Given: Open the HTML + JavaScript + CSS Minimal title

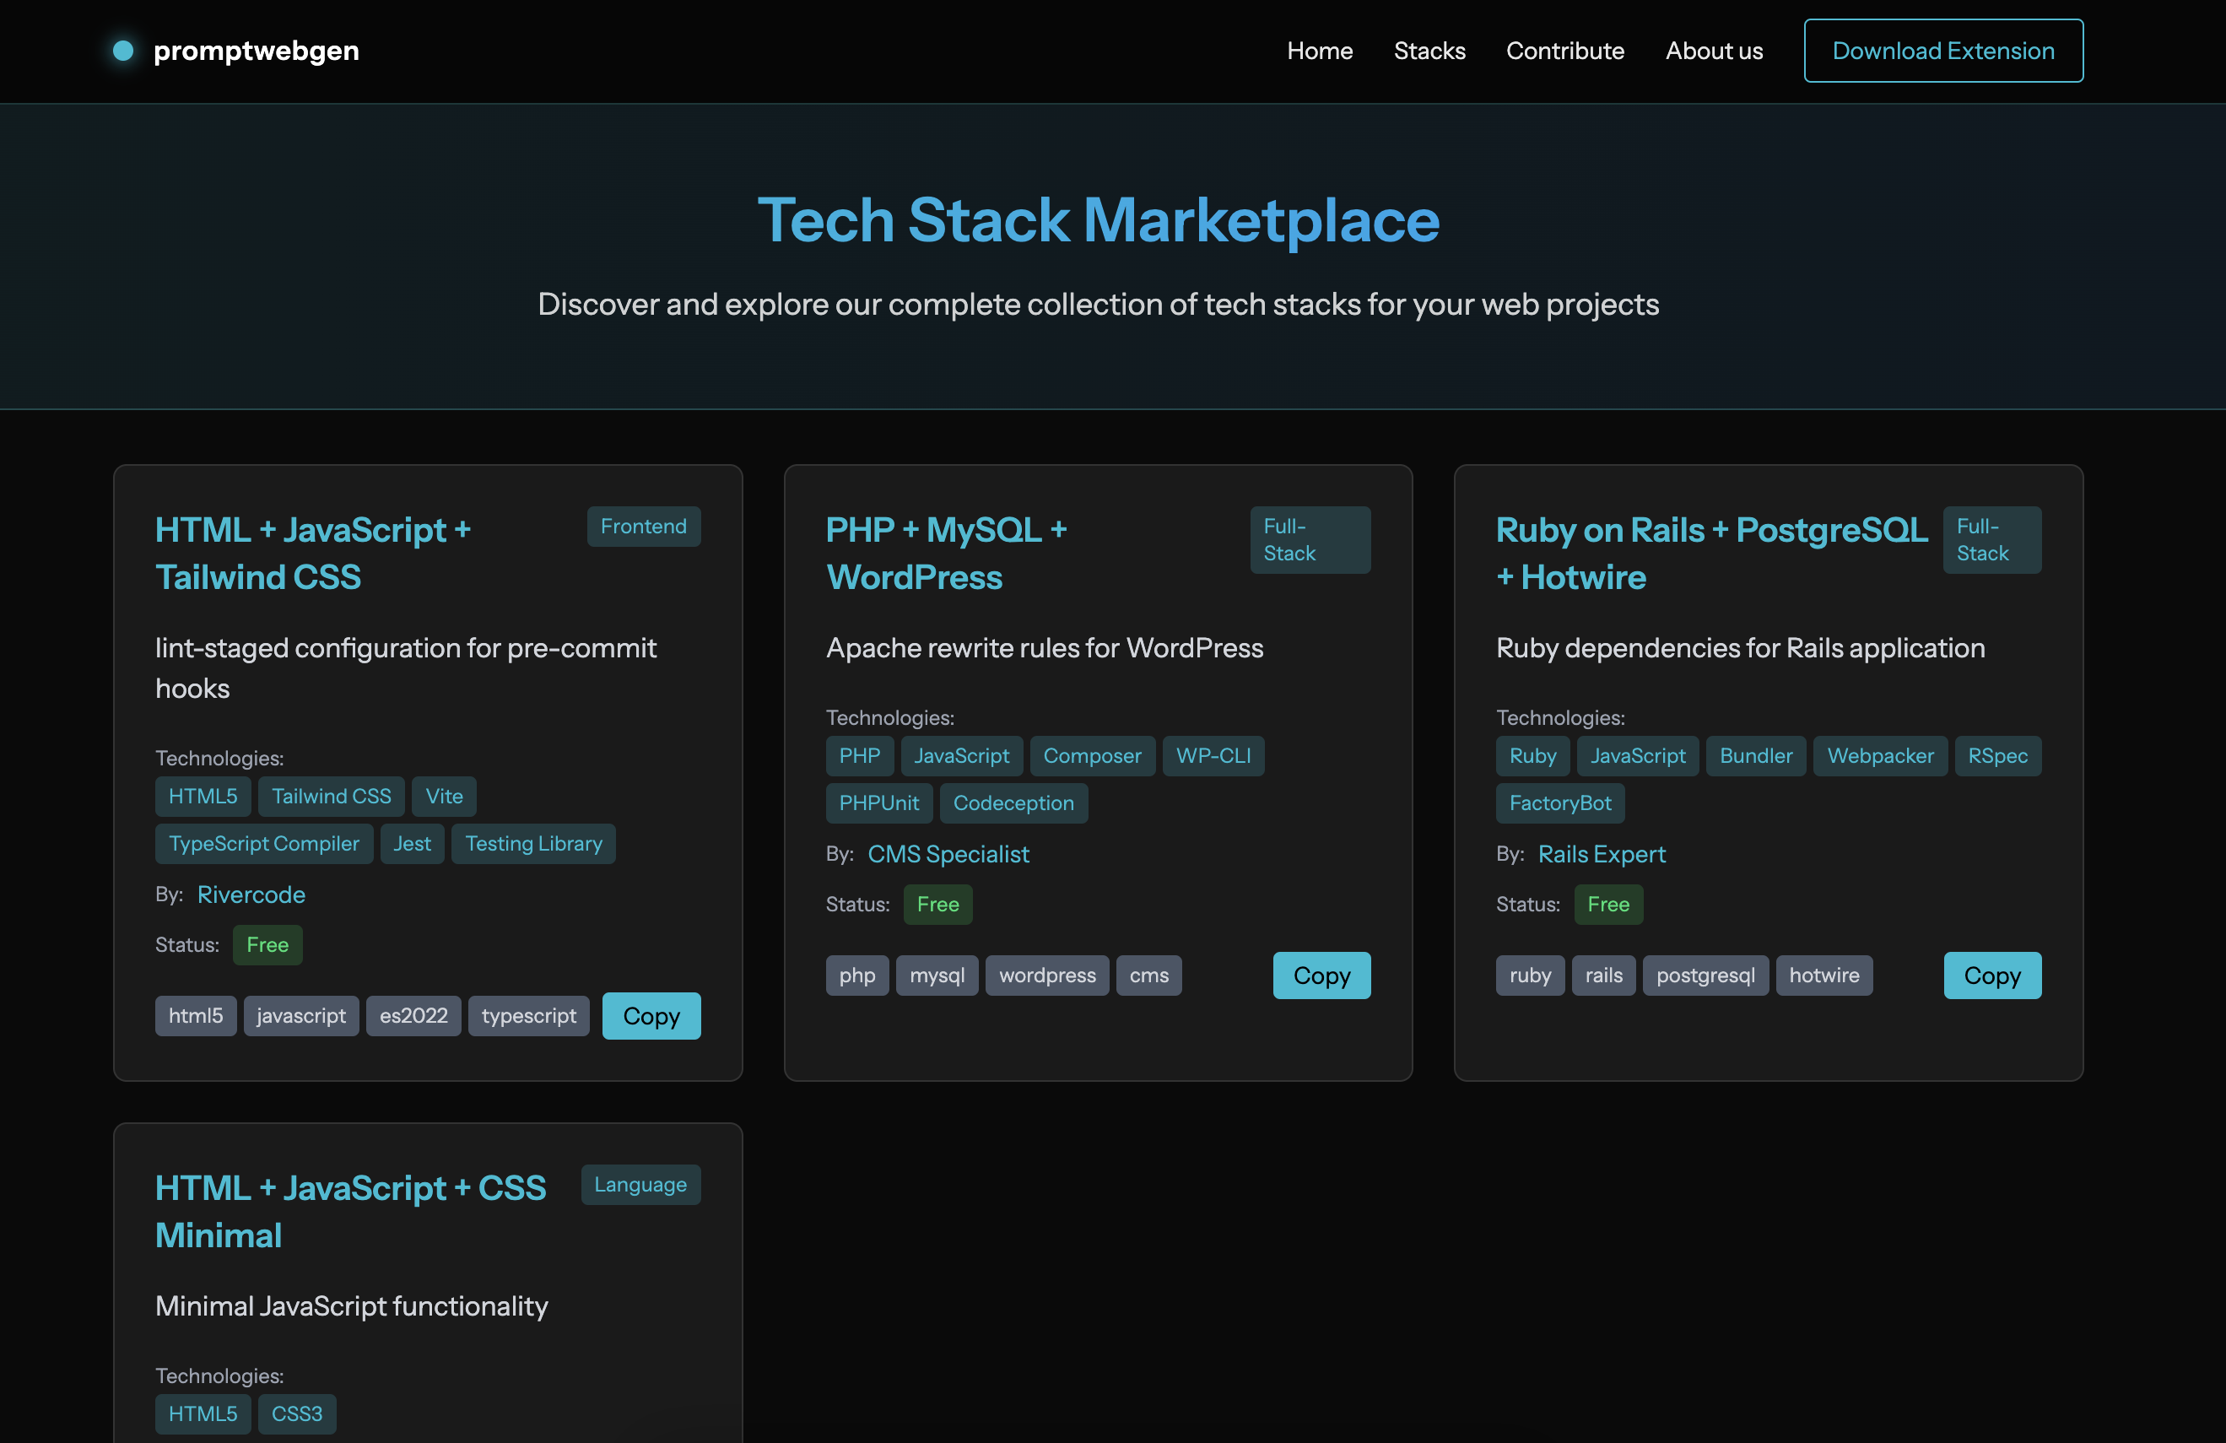Looking at the screenshot, I should (351, 1211).
